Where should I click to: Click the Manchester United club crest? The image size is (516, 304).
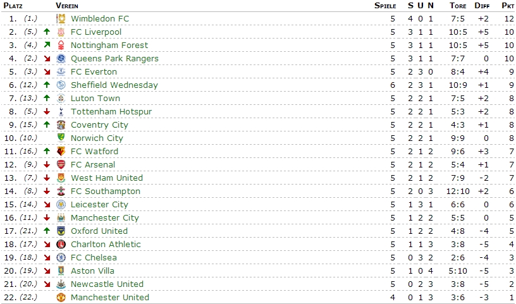61,297
